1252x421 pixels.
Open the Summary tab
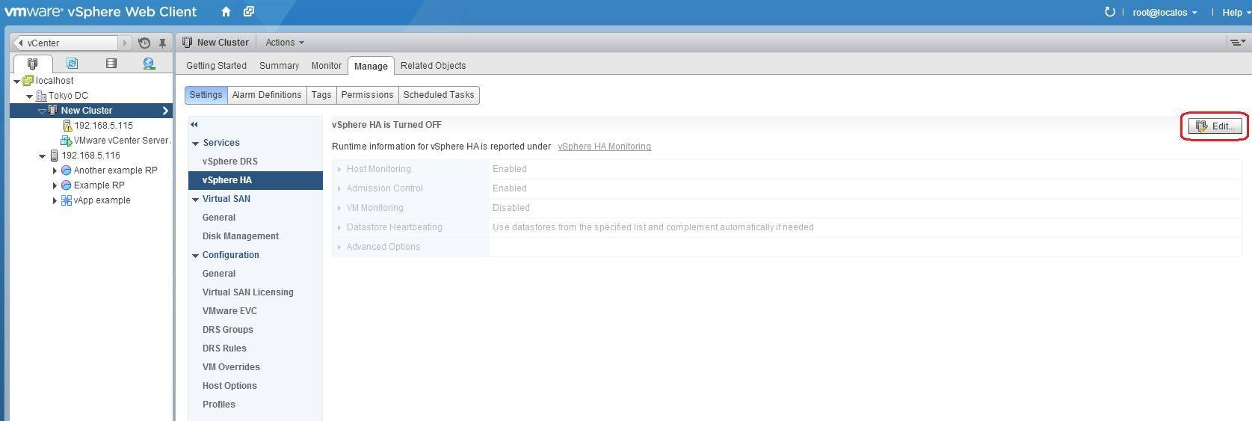click(x=279, y=66)
